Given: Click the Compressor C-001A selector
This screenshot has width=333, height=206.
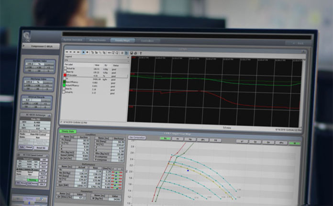Looking at the screenshot, I should [x=41, y=46].
